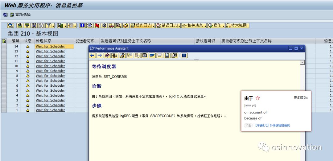Screen dimensions: 333x161
Task: Open Wait_for_Scheduler link in row 14
Action: tap(50, 46)
